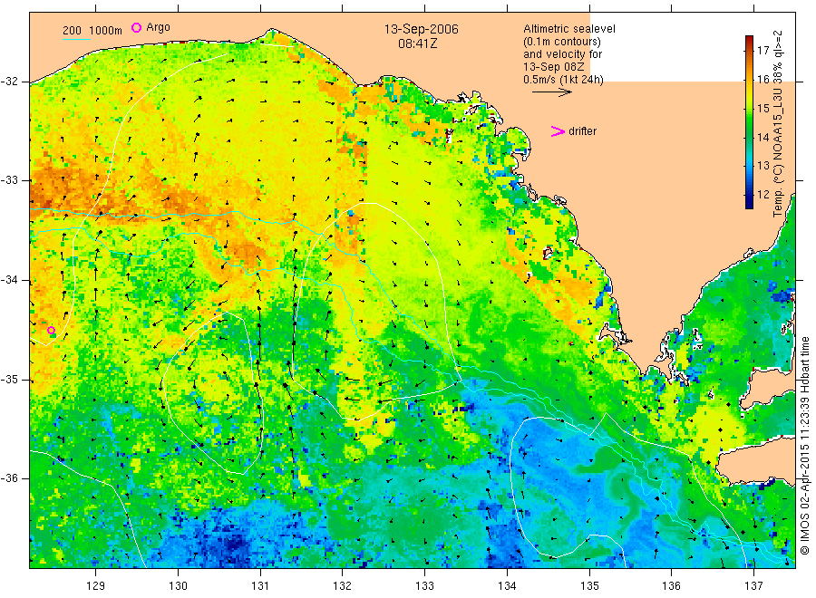Click the 'drifter' legend label
The width and height of the screenshot is (816, 598).
[x=582, y=131]
